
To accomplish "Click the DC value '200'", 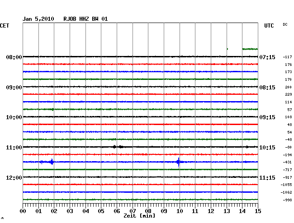I will [x=289, y=87].
